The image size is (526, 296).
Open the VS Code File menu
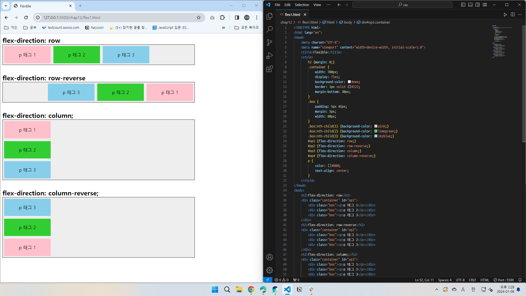277,5
